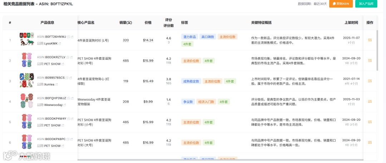Open the LyssKMK brand link icon

point(60,43)
